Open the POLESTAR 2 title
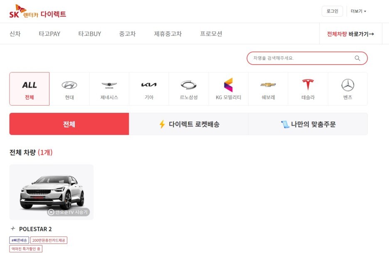Image resolution: width=389 pixels, height=256 pixels. pyautogui.click(x=35, y=229)
